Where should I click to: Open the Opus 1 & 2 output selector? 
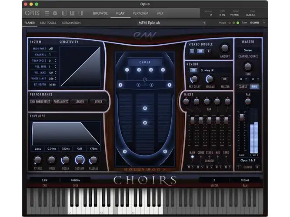click(248, 160)
